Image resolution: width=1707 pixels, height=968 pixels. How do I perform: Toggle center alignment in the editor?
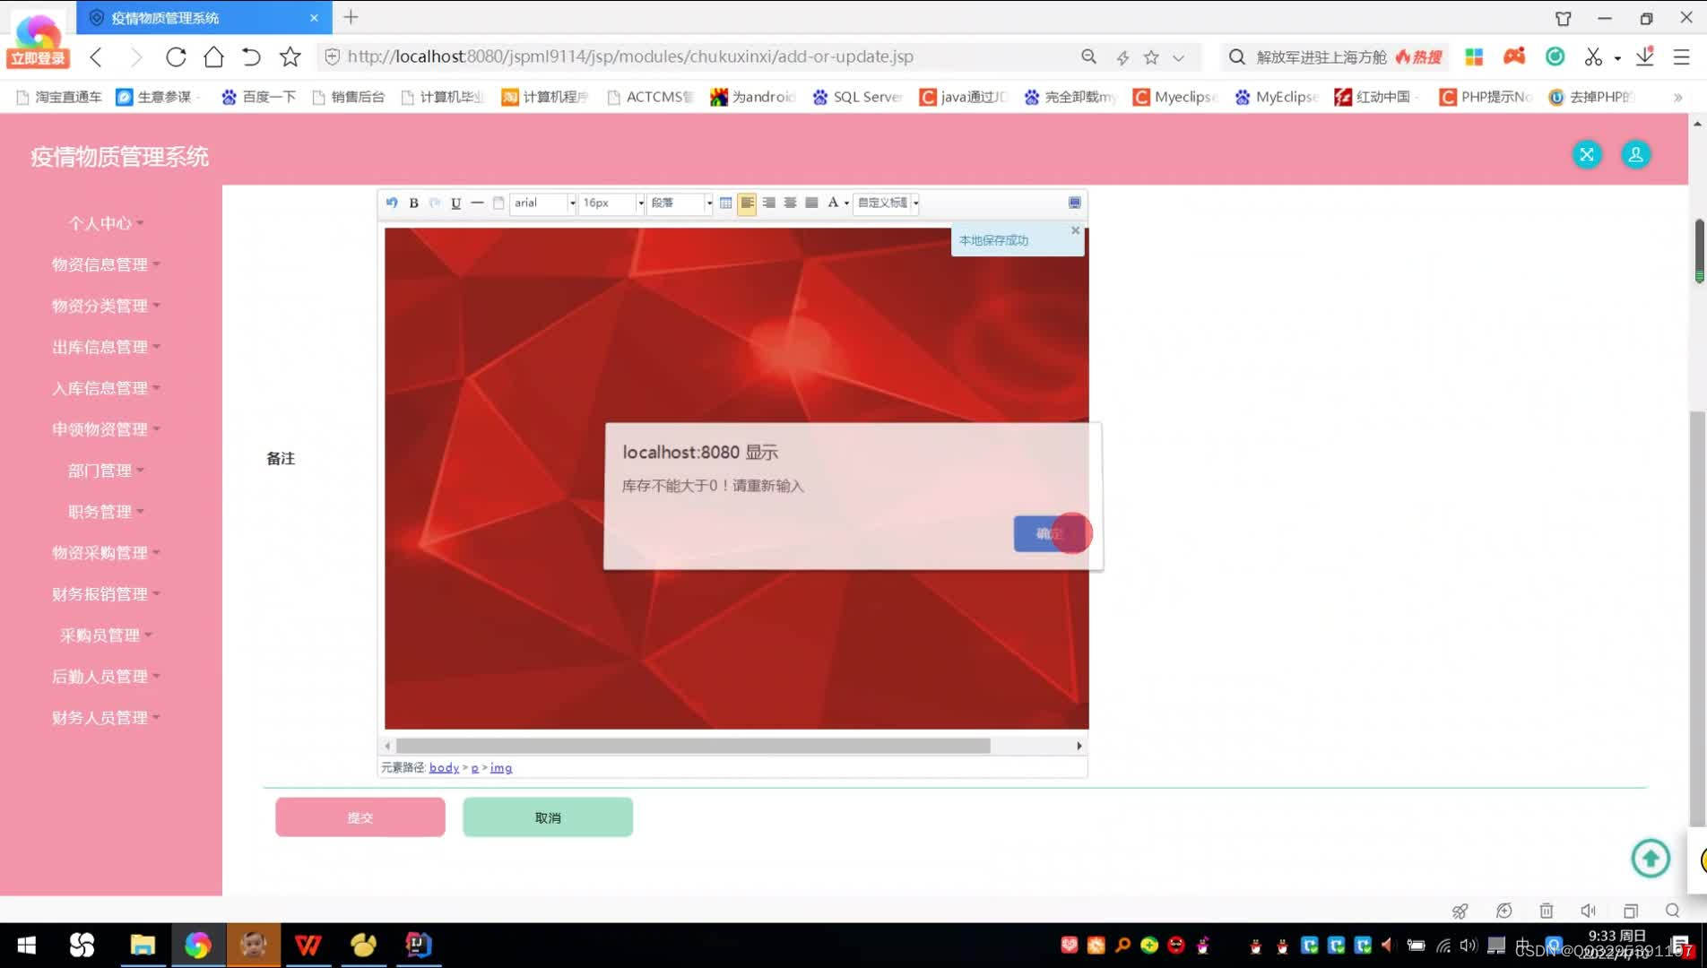click(790, 203)
